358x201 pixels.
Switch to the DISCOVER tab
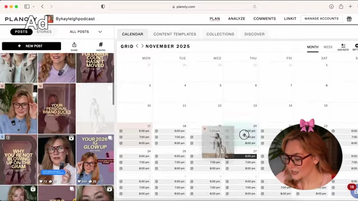click(x=255, y=34)
